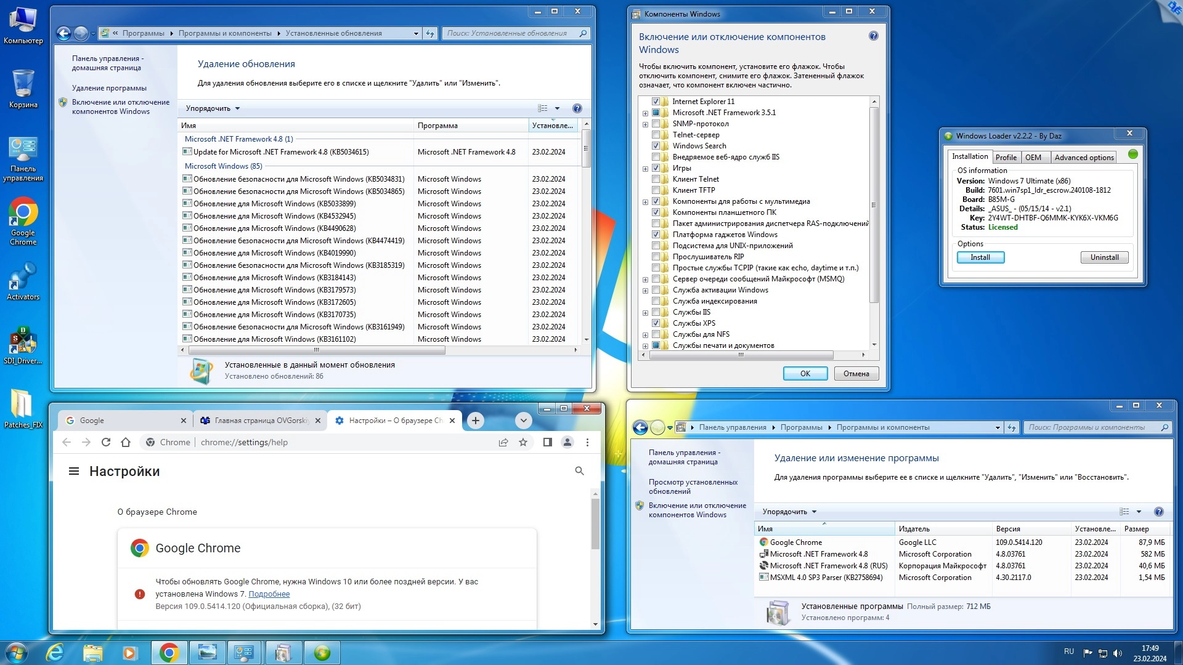The width and height of the screenshot is (1183, 665).
Task: Expand the Службы IIS tree node
Action: click(x=645, y=313)
